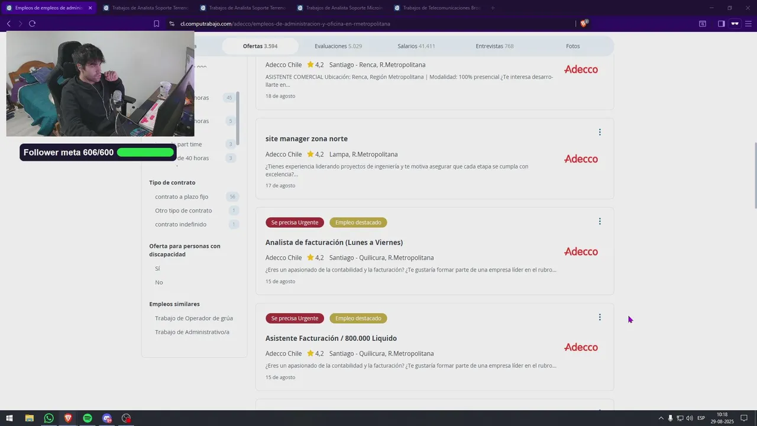
Task: Open volume control in system tray
Action: click(690, 418)
